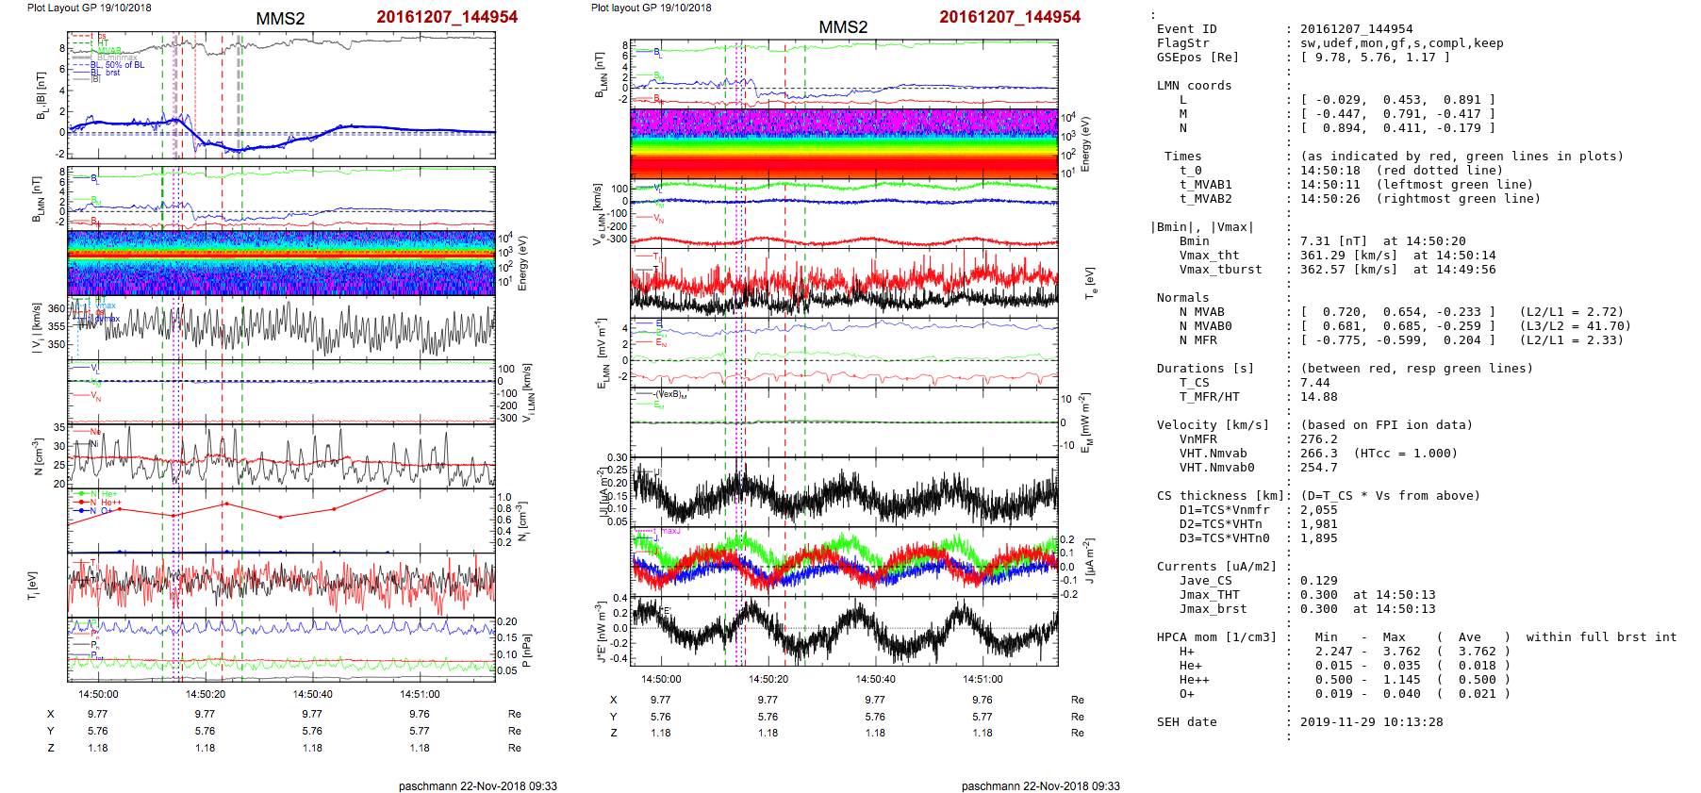Click the 14:50:20 time label under left plot
1701x793 pixels.
205,694
